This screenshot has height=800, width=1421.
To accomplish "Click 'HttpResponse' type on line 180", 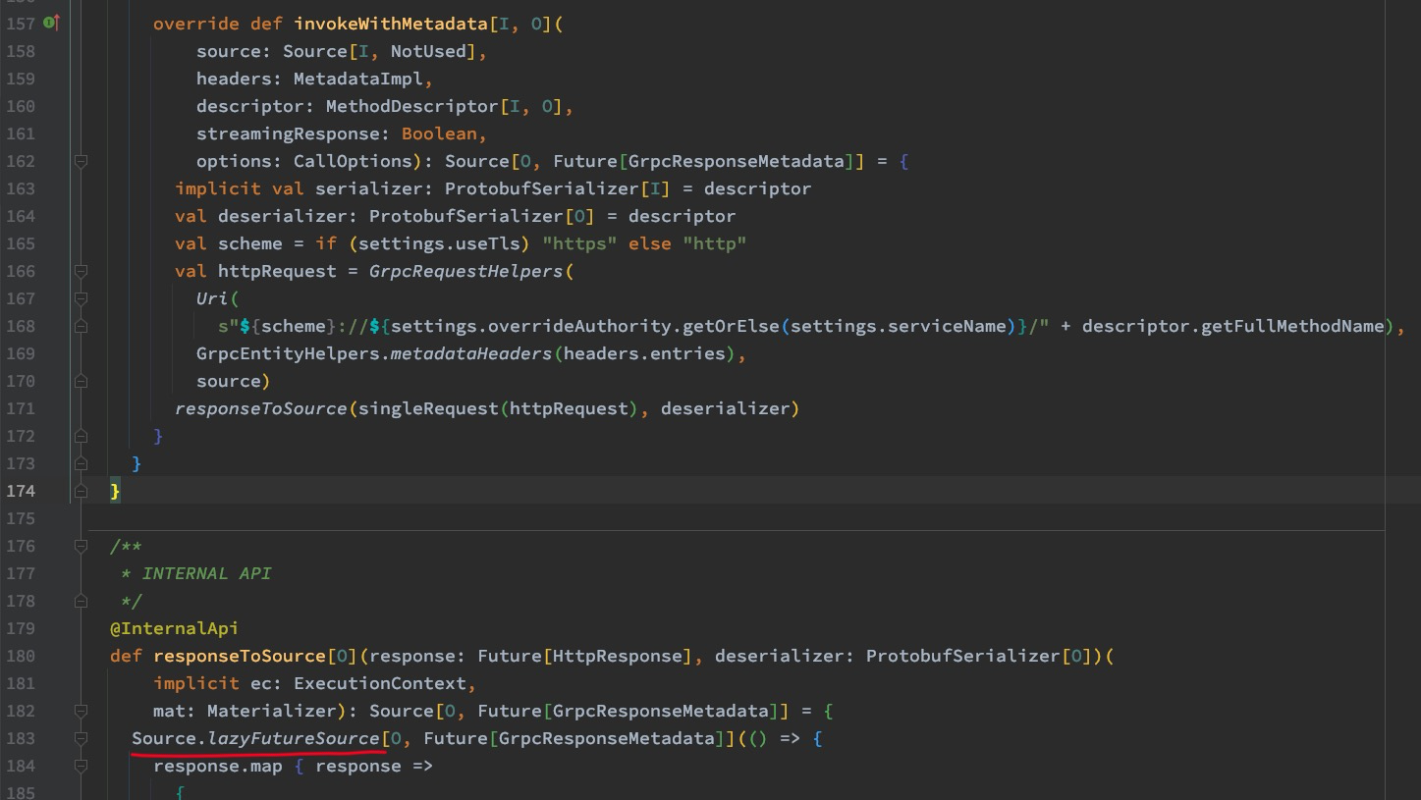I will (x=618, y=656).
